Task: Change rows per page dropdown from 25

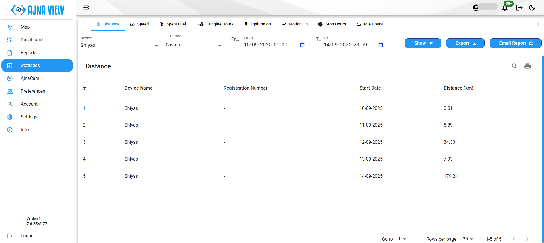Action: point(468,239)
